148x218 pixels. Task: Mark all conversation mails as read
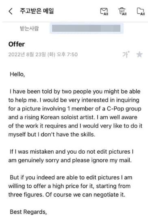coord(104,11)
